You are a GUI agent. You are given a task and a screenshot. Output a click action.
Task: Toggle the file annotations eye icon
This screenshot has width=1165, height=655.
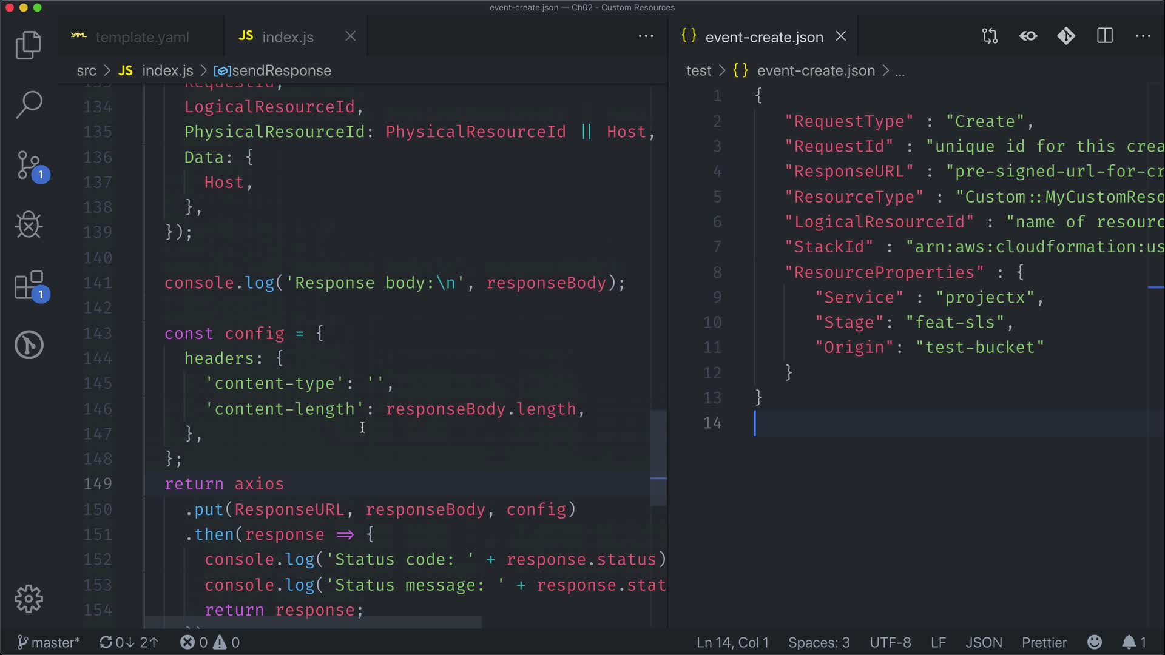pos(1028,36)
